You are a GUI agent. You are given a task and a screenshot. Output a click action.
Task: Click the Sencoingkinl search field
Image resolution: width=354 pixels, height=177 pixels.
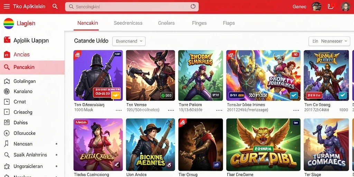coord(132,7)
